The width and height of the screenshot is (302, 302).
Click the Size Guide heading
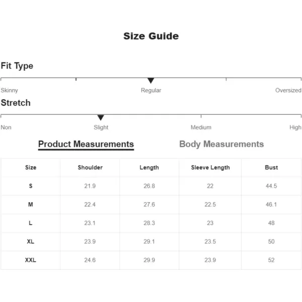[151, 36]
